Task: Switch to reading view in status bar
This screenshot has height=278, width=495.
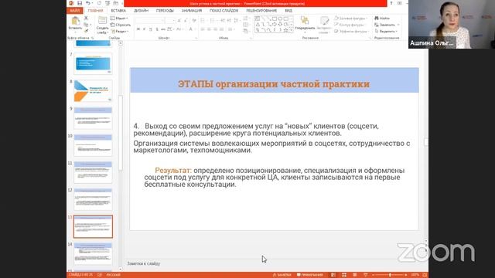Action: coord(354,275)
